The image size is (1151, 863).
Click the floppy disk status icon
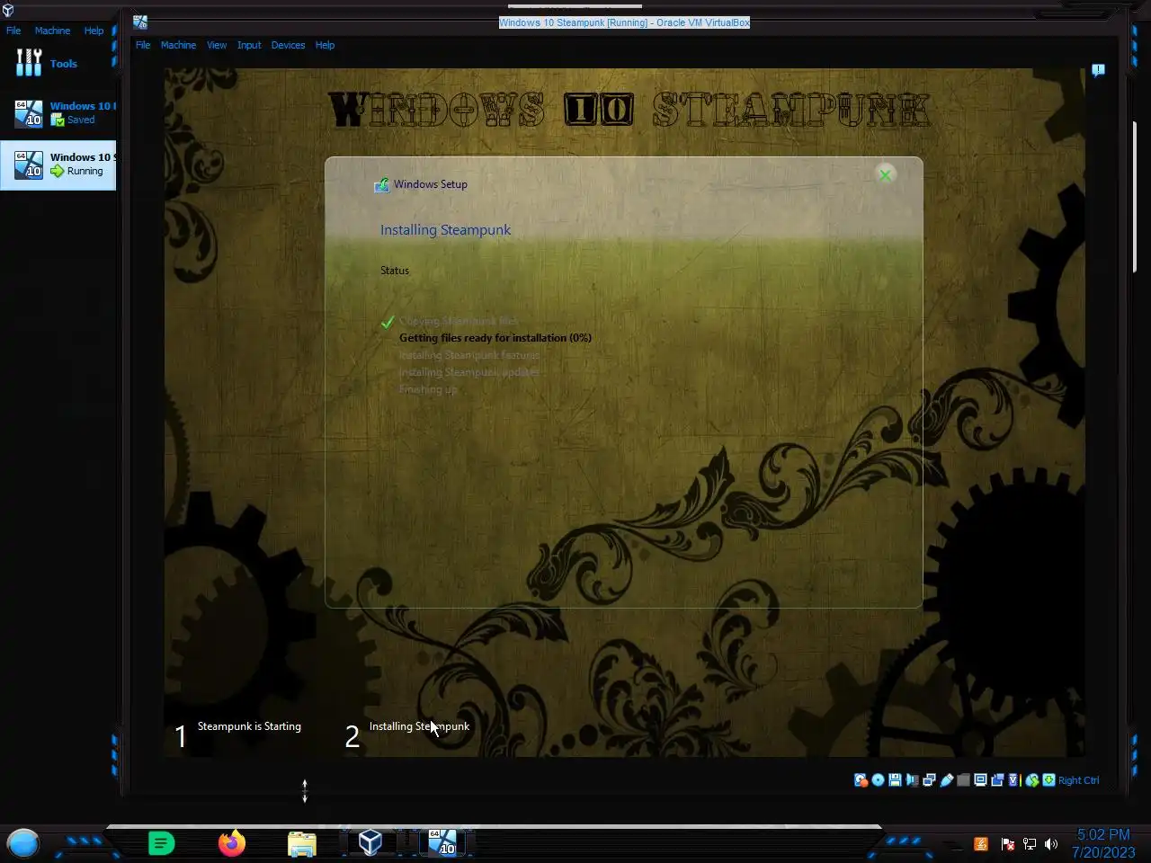895,780
